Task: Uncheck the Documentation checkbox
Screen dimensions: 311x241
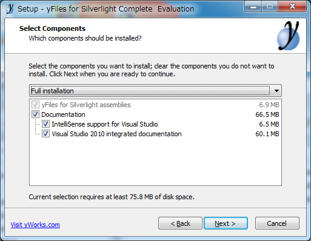Action: (35, 114)
